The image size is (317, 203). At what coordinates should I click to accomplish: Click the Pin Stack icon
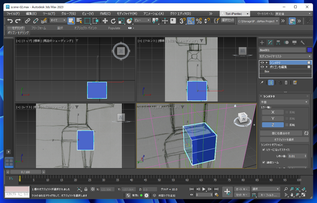[x=262, y=82]
